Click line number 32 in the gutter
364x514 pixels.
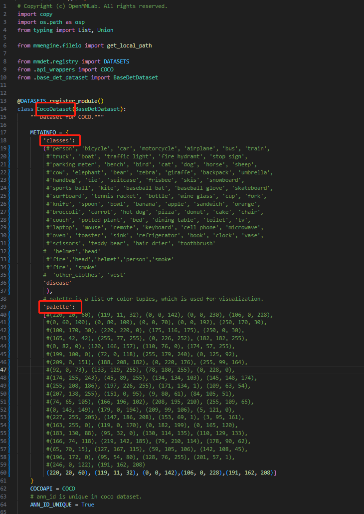pos(4,251)
